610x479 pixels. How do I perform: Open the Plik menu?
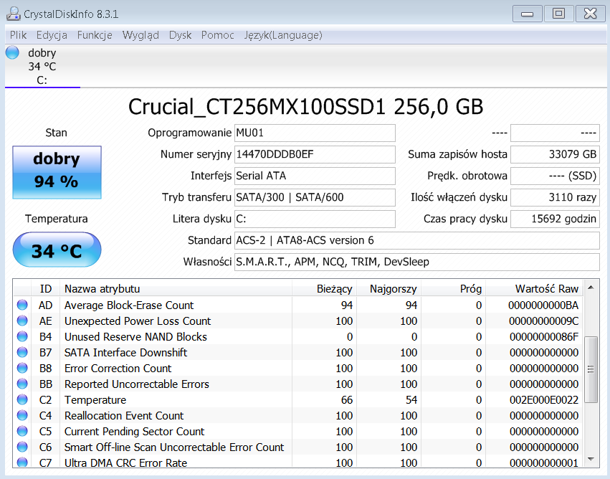(19, 35)
